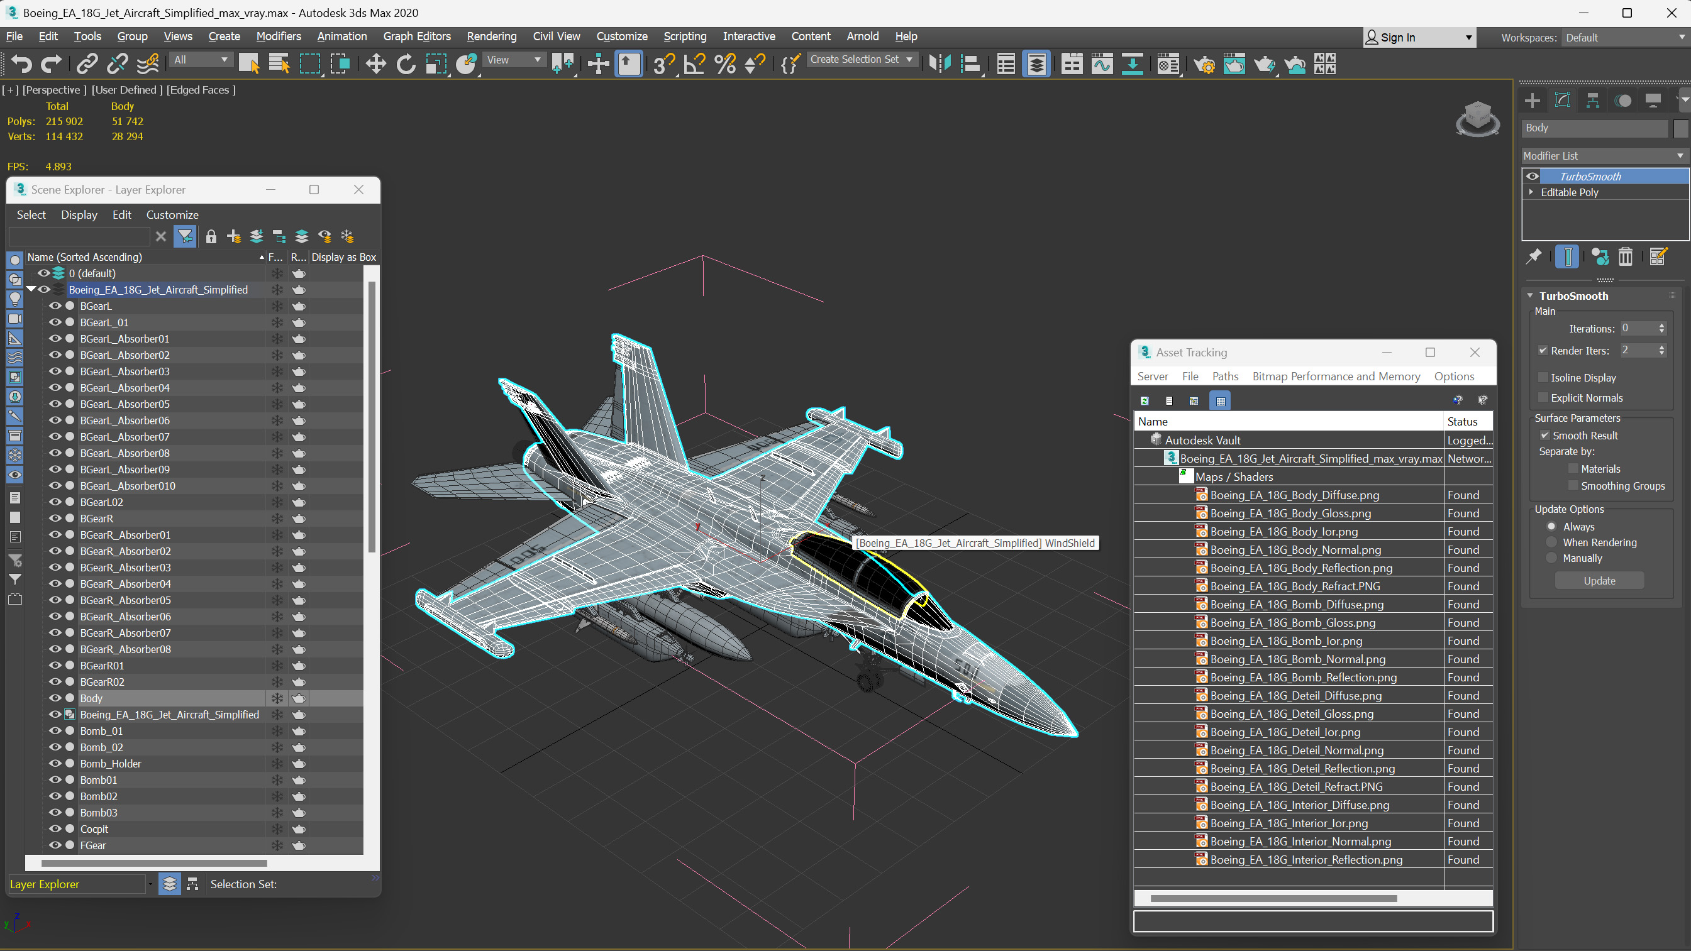This screenshot has height=951, width=1691.
Task: Open the Create command panel tab
Action: tap(1532, 101)
